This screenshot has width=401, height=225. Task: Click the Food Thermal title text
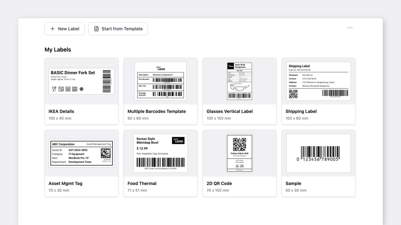142,183
